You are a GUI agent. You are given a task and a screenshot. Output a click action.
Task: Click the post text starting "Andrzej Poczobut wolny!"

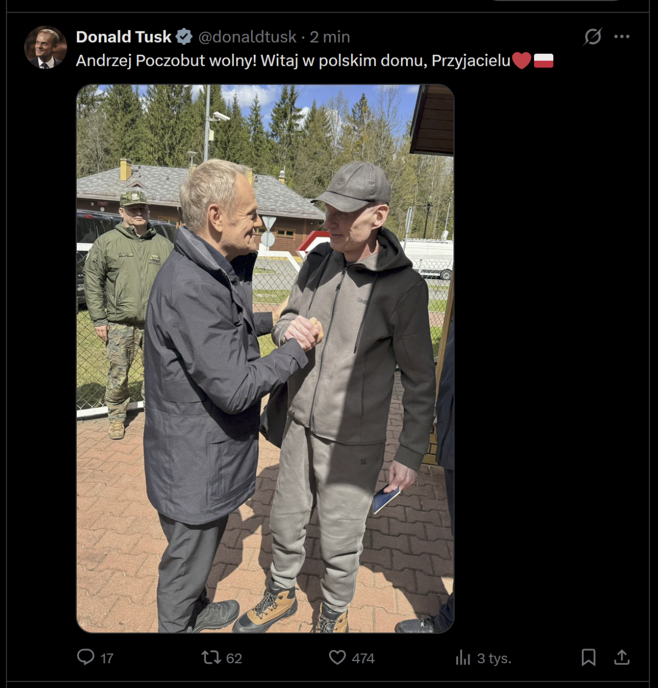click(293, 60)
